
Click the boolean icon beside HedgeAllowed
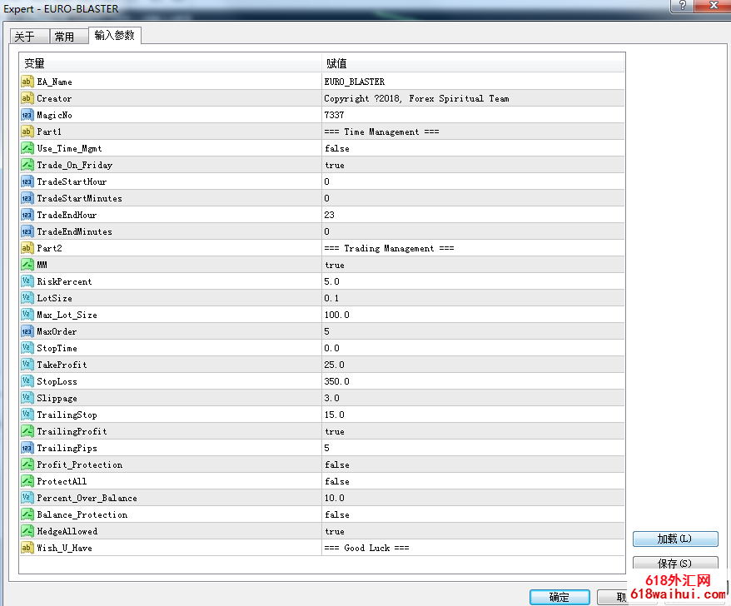click(x=27, y=531)
